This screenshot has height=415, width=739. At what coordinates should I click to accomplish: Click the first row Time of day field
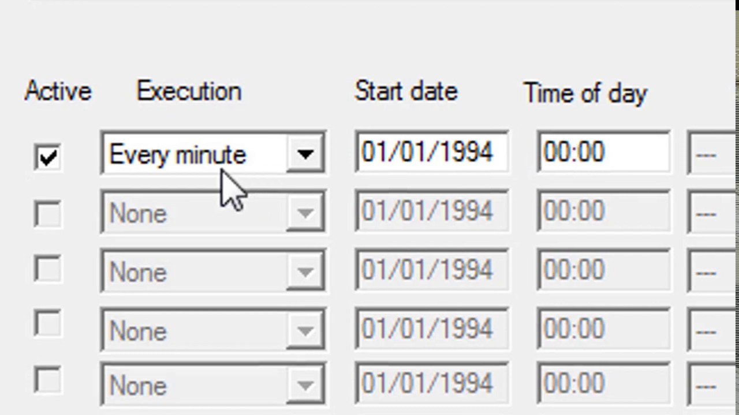coord(603,153)
